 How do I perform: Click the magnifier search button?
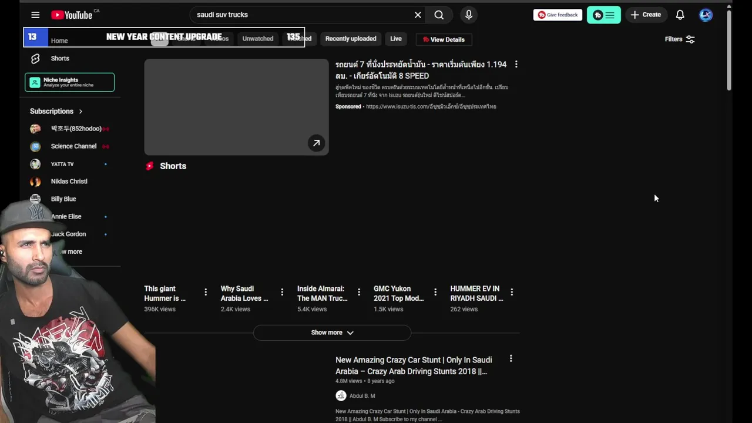(x=439, y=15)
